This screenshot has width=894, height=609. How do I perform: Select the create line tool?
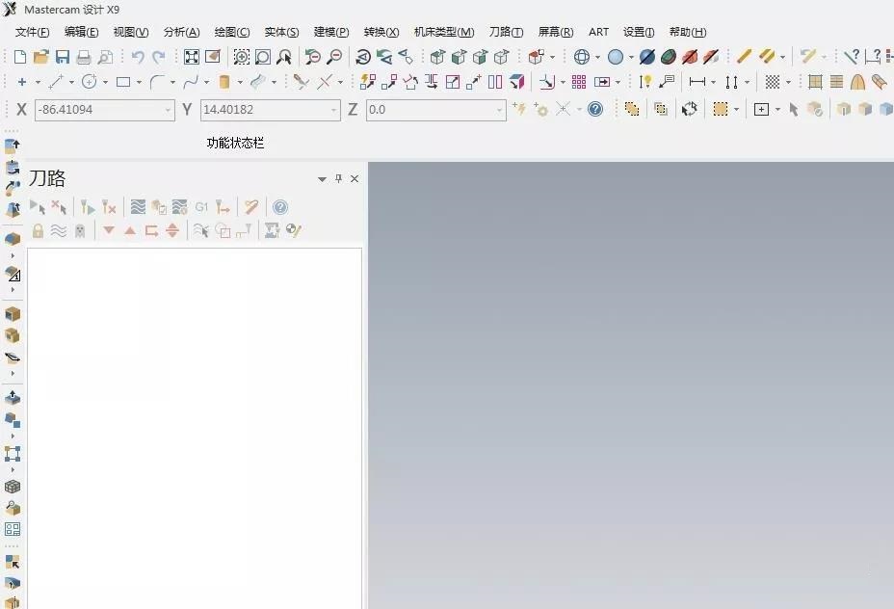55,82
